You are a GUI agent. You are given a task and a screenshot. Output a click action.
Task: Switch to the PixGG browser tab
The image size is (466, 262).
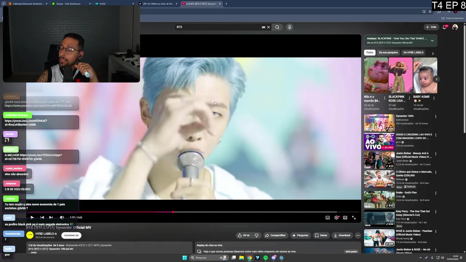[x=114, y=4]
